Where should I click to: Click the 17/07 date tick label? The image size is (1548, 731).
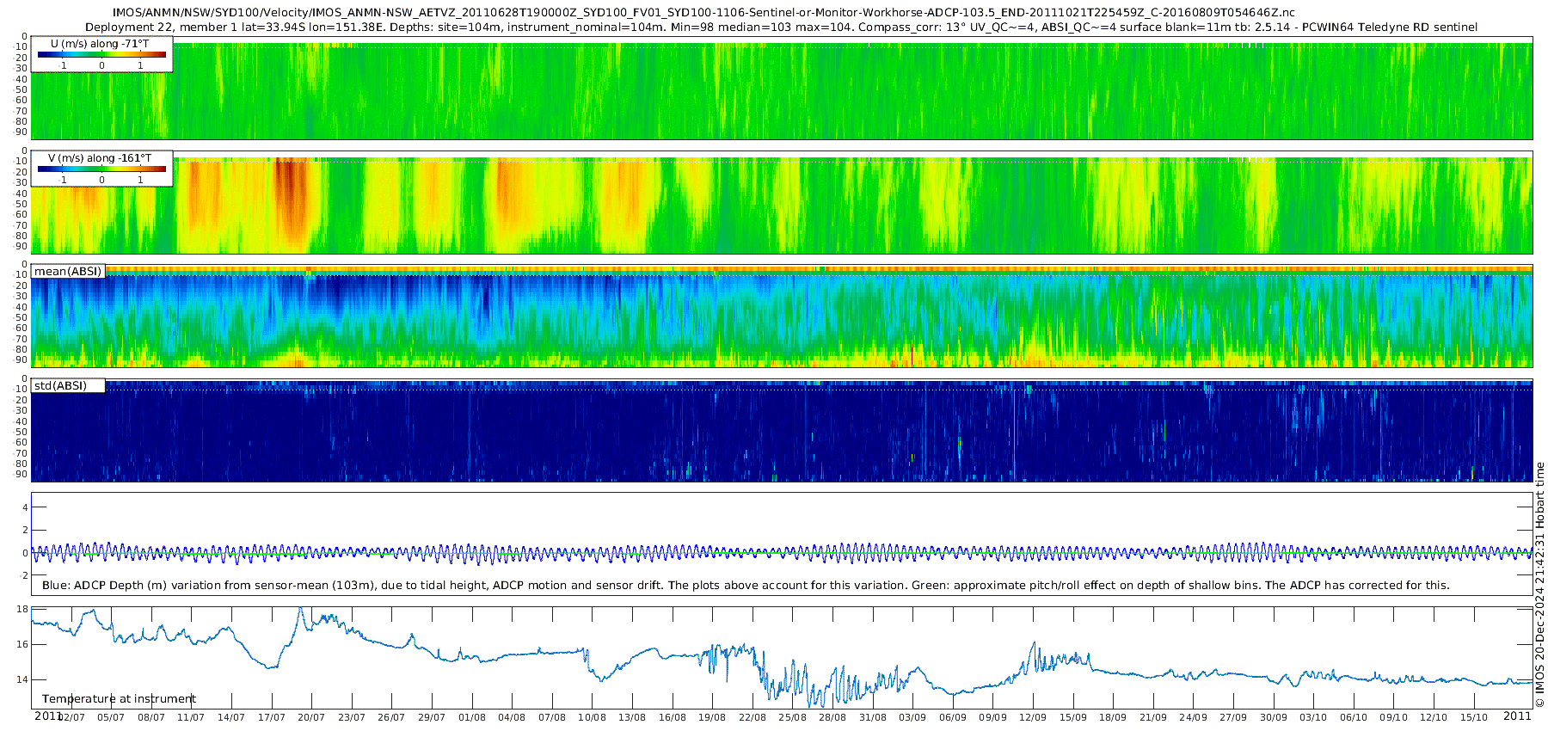pos(272,717)
